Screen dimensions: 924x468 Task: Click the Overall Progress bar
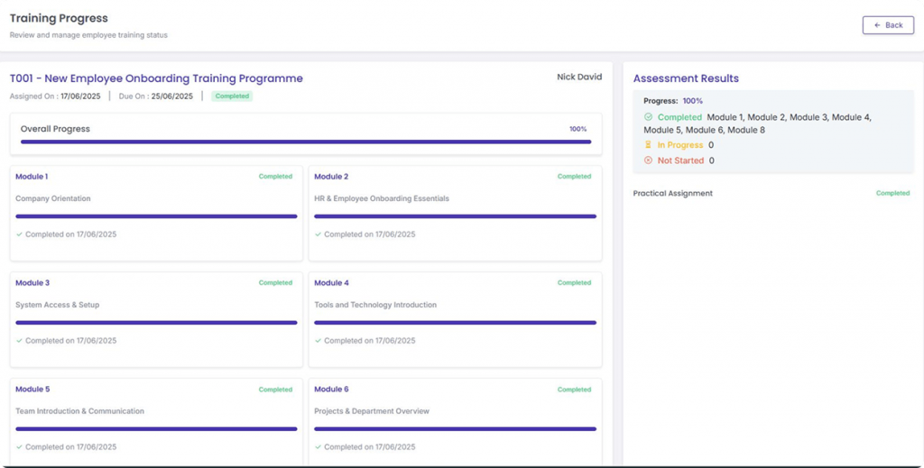[305, 142]
